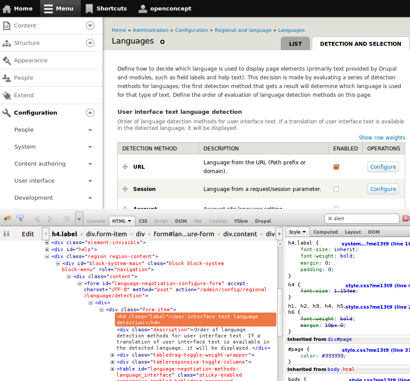Expand the System submenu in the sidebar
Image resolution: width=410 pixels, height=381 pixels.
click(90, 147)
